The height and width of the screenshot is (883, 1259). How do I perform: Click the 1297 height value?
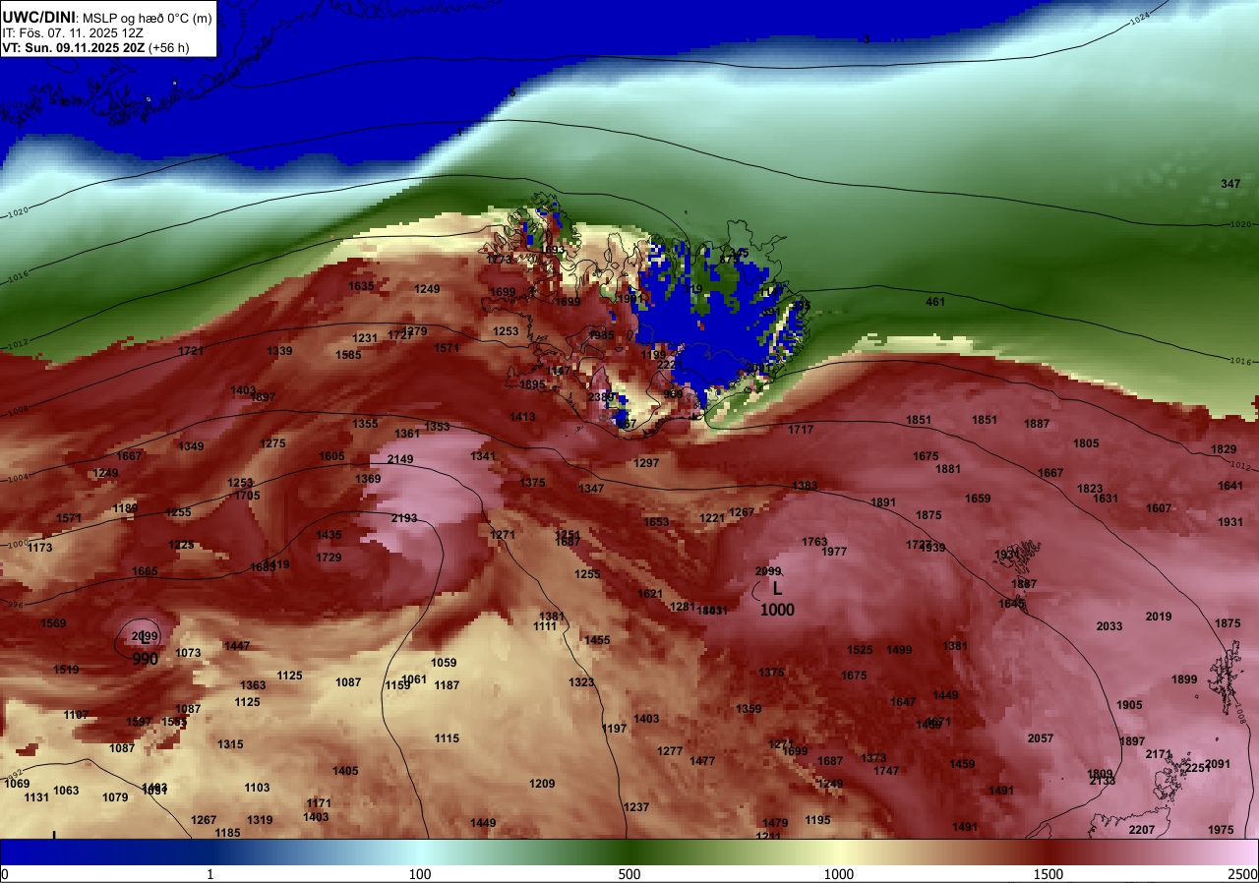646,463
